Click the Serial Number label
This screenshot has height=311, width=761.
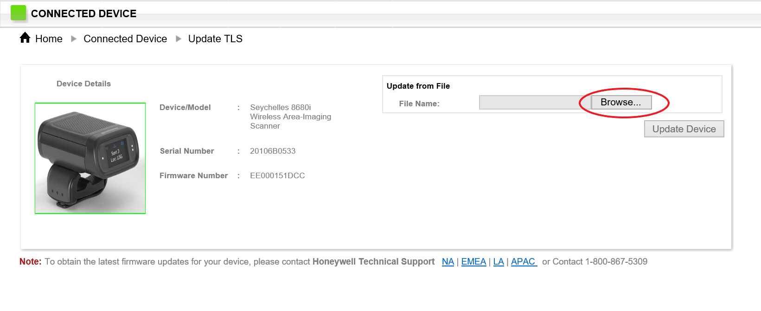coord(187,151)
